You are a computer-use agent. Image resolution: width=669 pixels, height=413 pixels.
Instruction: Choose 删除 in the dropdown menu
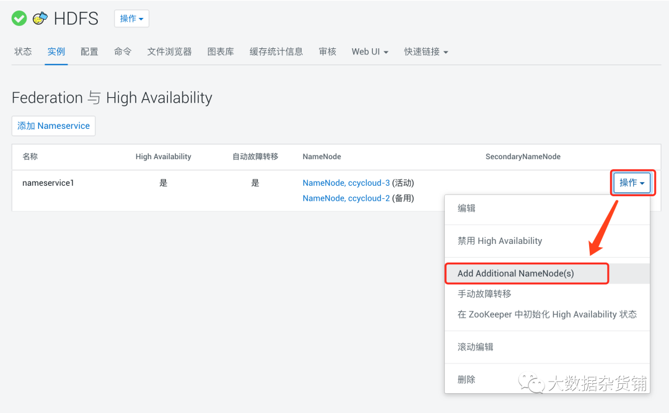point(547,380)
